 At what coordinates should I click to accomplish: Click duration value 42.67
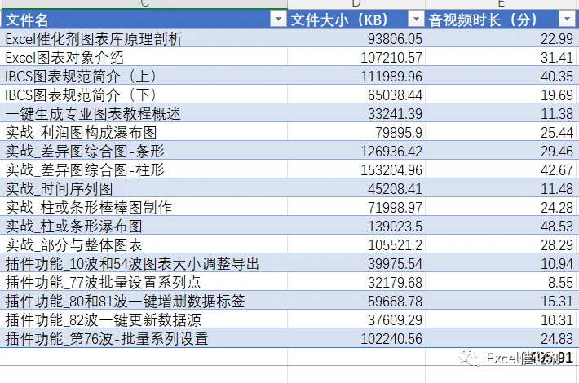pos(557,169)
